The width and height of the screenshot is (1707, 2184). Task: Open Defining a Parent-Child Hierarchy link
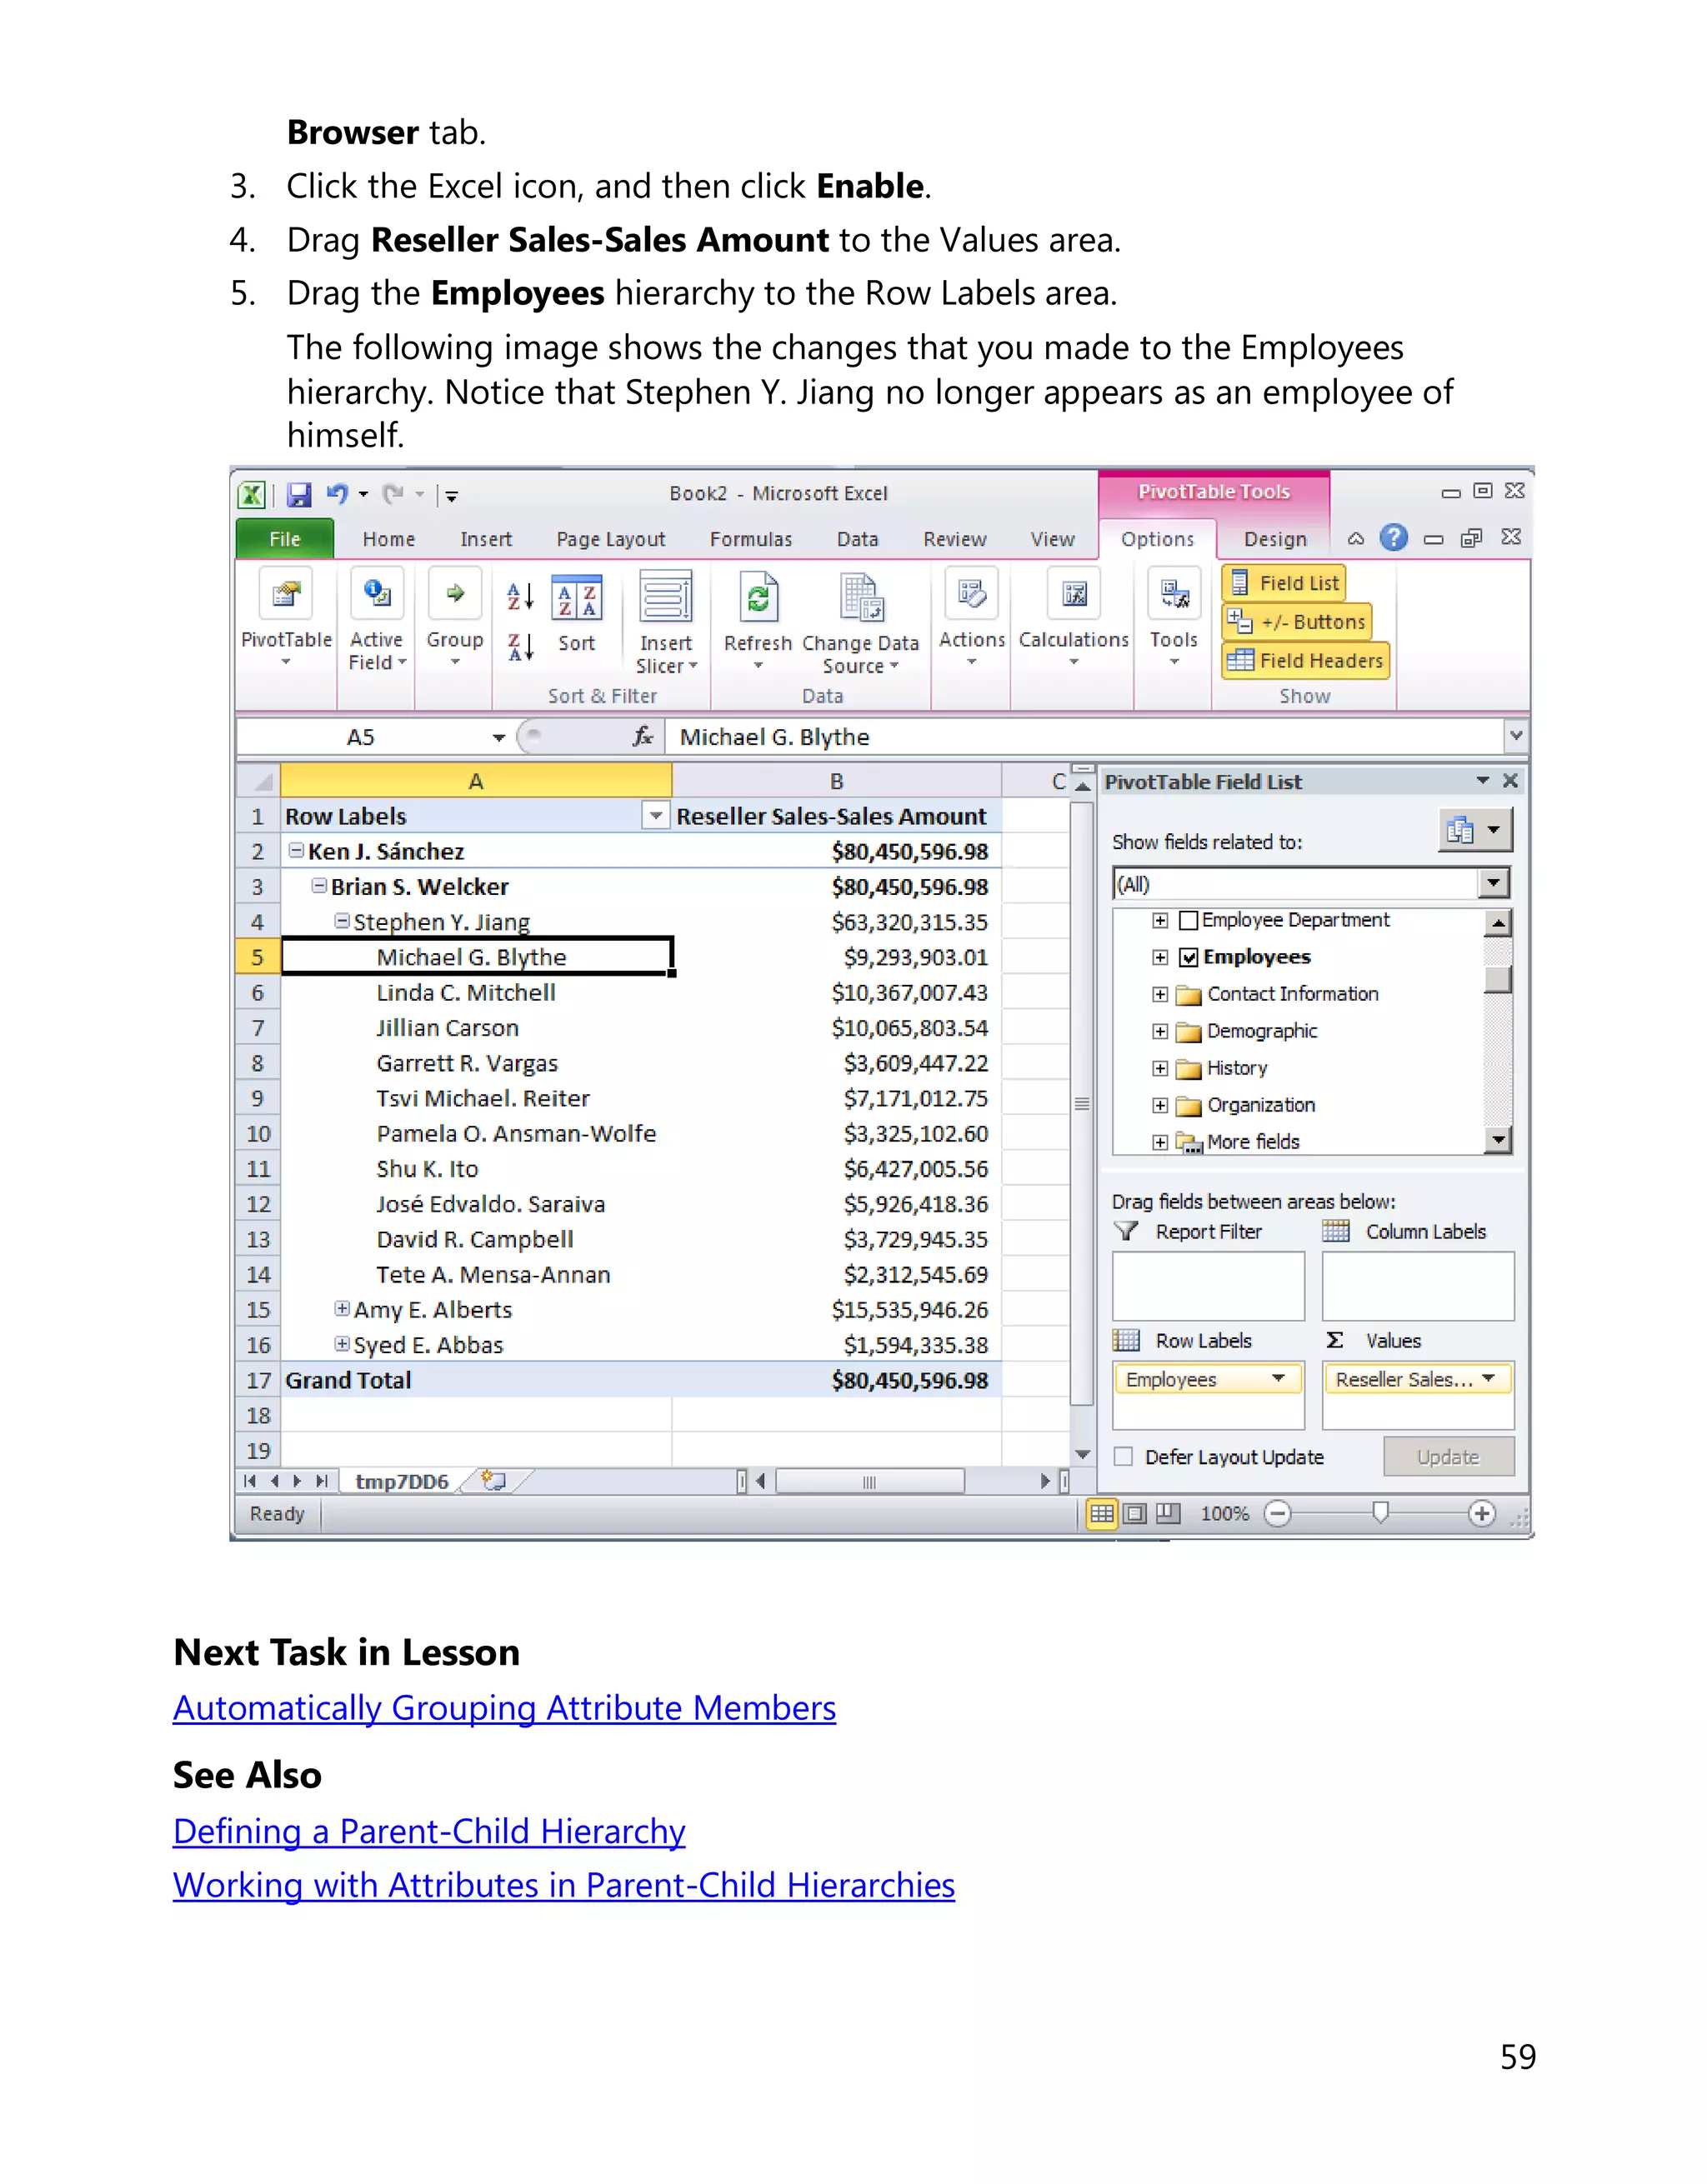click(429, 1831)
